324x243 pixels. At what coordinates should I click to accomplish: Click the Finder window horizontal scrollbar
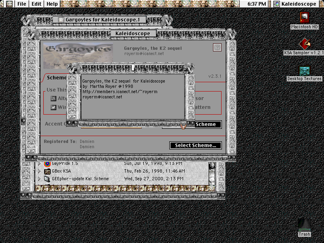122,188
